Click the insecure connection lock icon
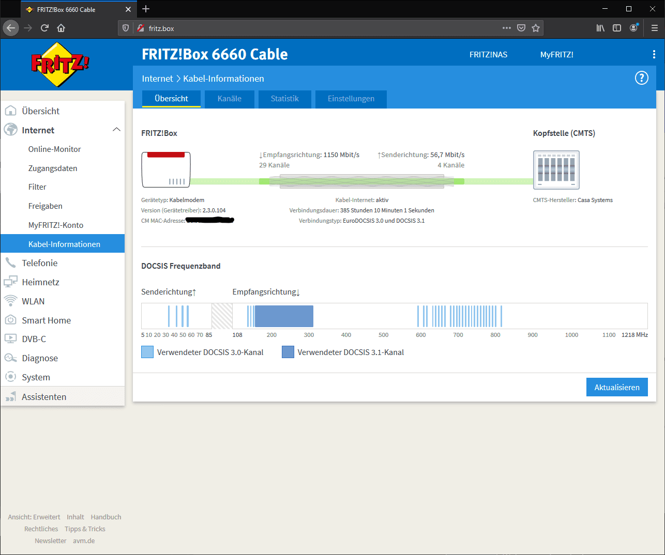Viewport: 665px width, 555px height. pyautogui.click(x=140, y=28)
